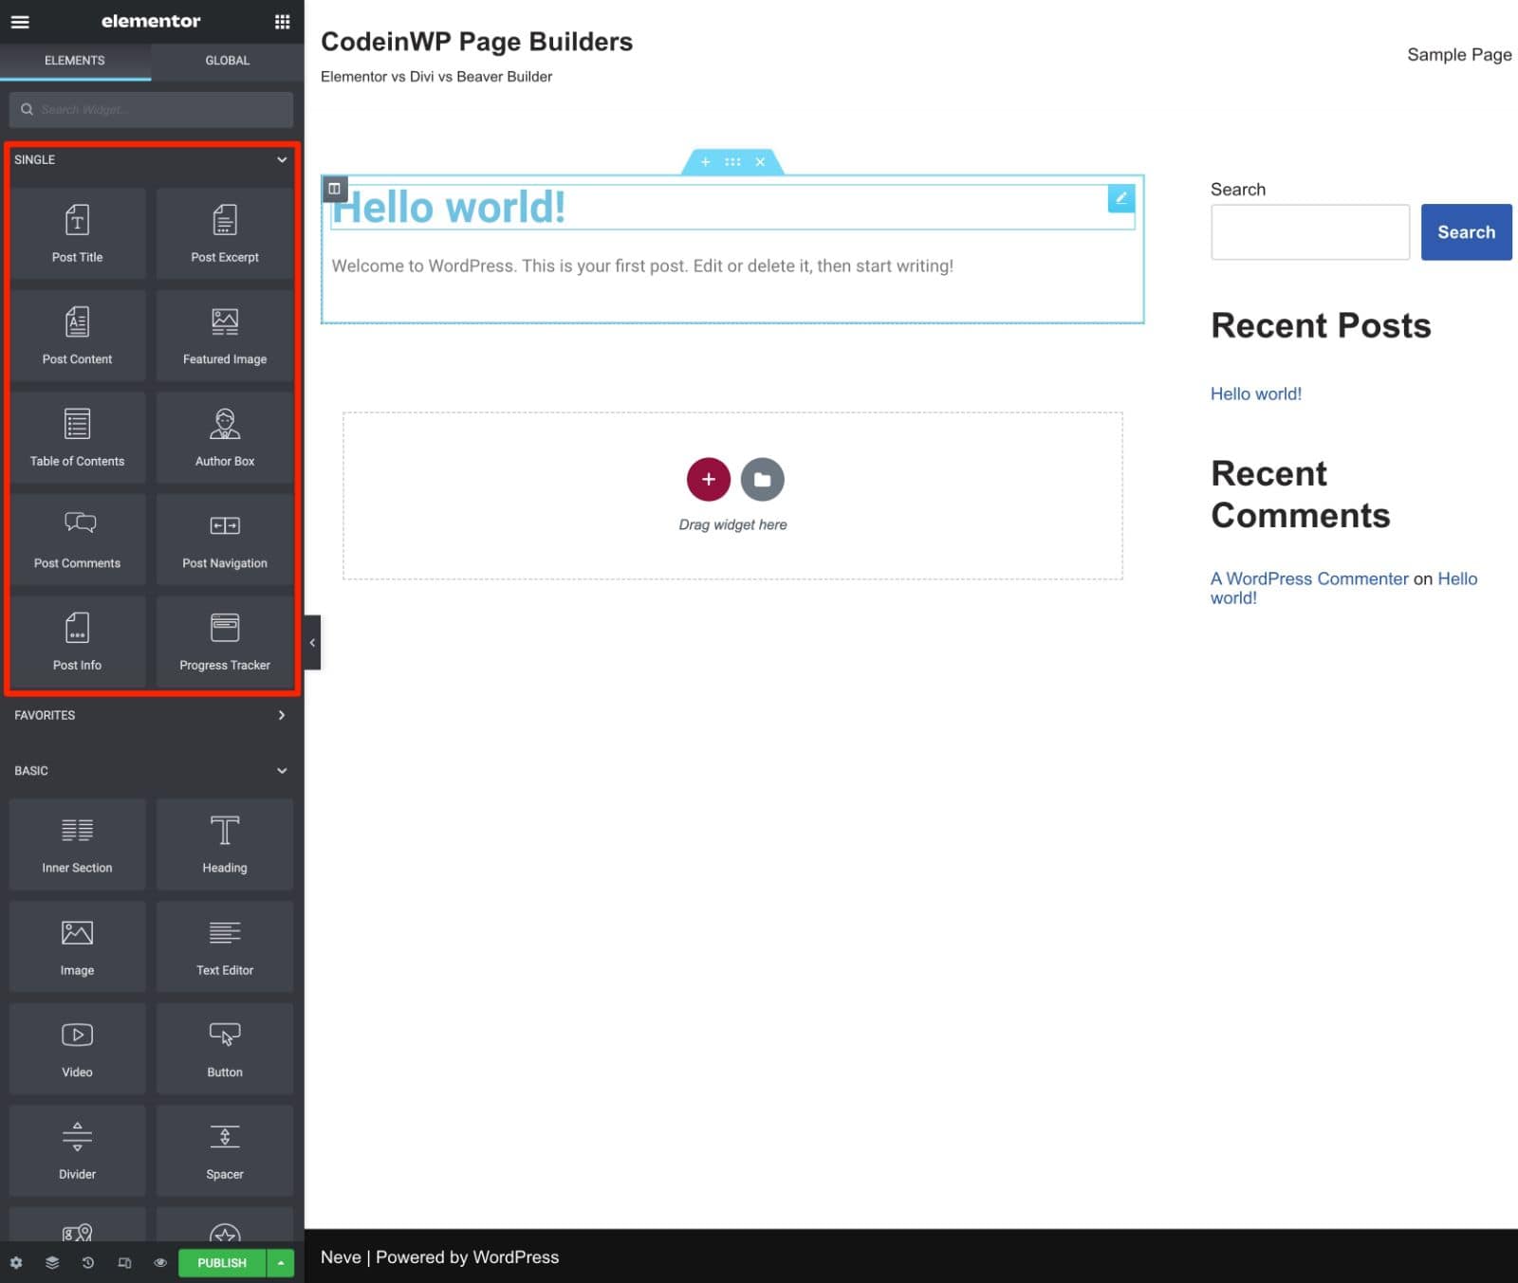This screenshot has height=1283, width=1518.
Task: Click the red add-new-section plus icon
Action: click(x=708, y=479)
